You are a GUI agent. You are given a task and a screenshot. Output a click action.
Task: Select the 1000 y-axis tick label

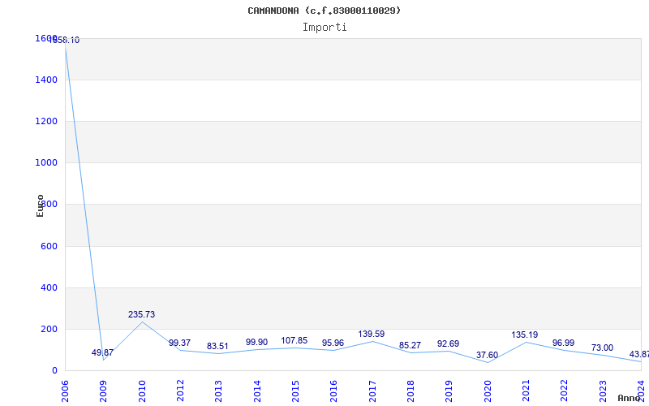[46, 163]
